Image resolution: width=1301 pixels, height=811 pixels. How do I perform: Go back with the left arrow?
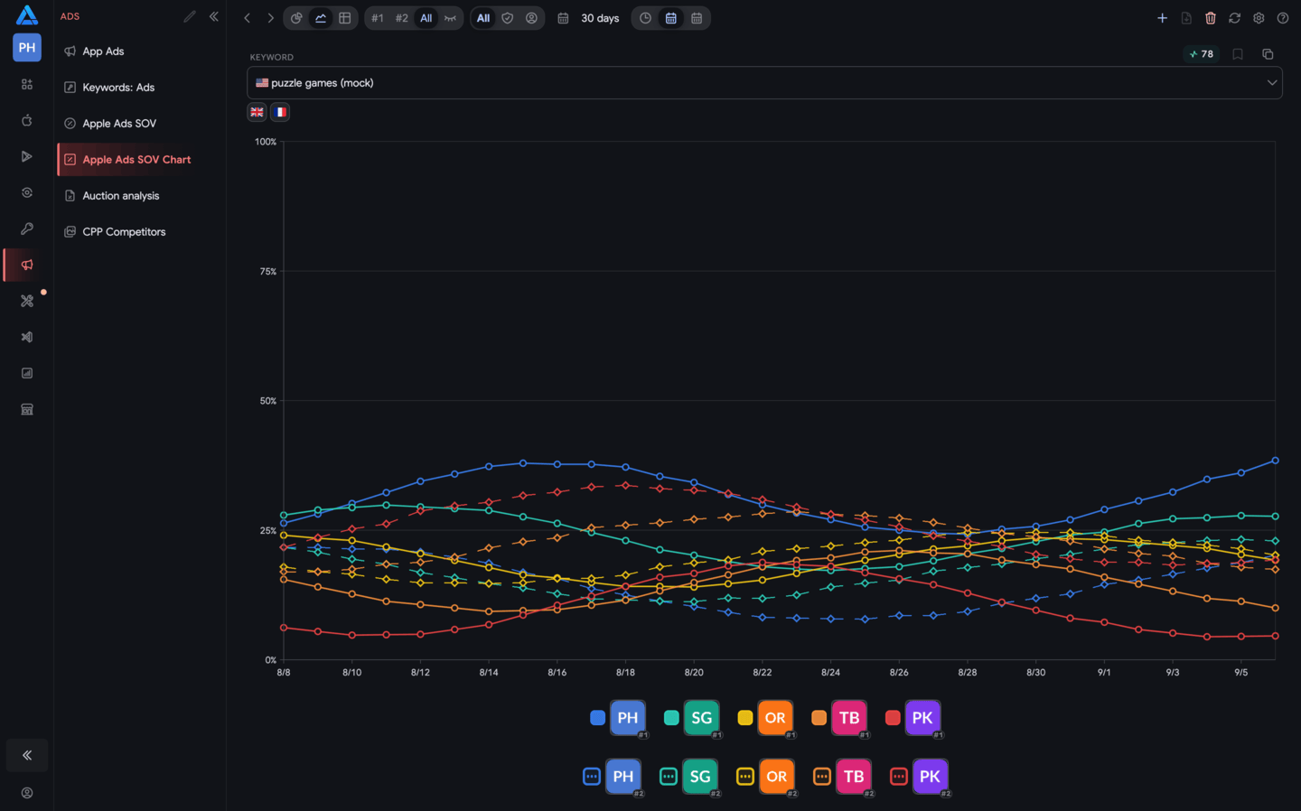click(x=247, y=18)
